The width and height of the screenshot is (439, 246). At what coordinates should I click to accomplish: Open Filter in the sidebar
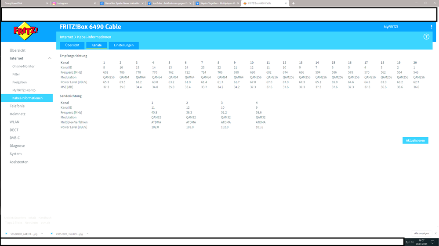point(16,74)
